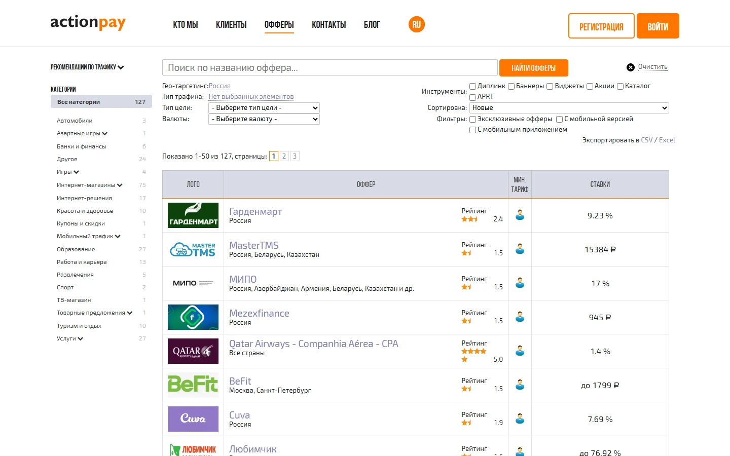Check the Каталог instrument checkbox
730x456 pixels.
coord(620,87)
